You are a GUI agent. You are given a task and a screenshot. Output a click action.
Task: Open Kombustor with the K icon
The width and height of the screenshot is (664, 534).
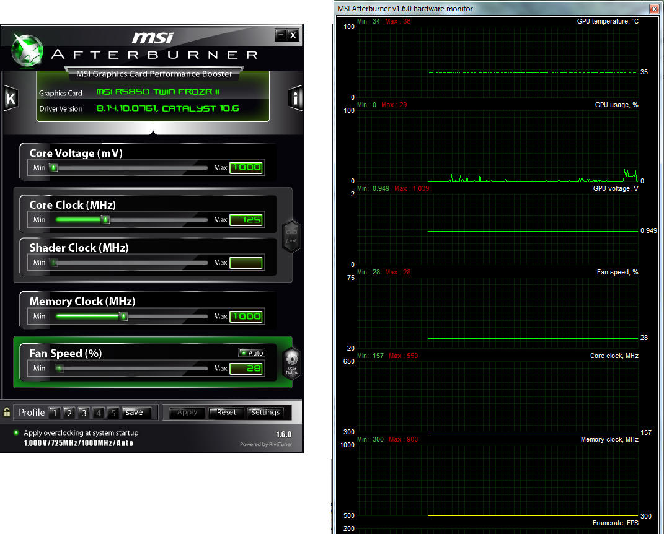[x=11, y=98]
